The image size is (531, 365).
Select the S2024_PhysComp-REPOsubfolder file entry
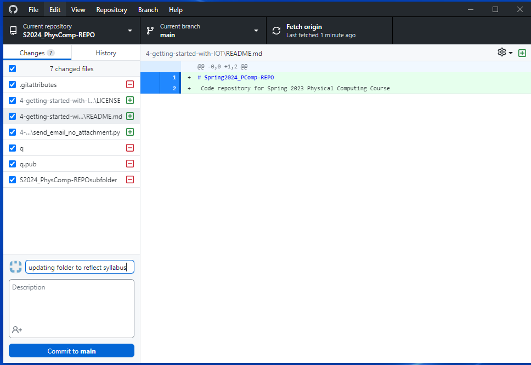tap(68, 179)
